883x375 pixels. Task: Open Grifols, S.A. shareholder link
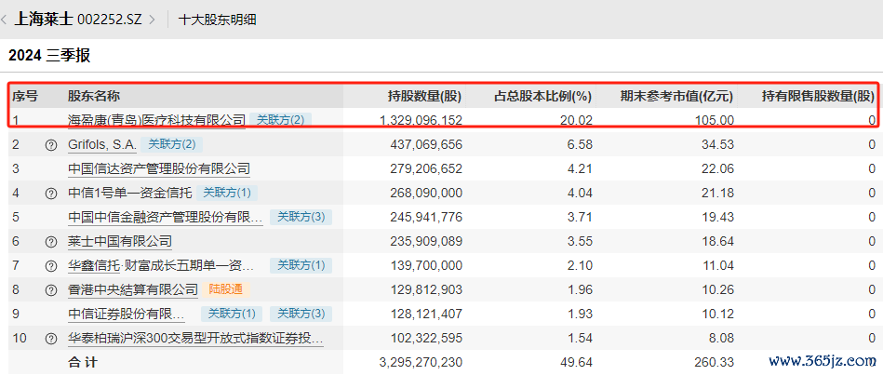[x=102, y=145]
